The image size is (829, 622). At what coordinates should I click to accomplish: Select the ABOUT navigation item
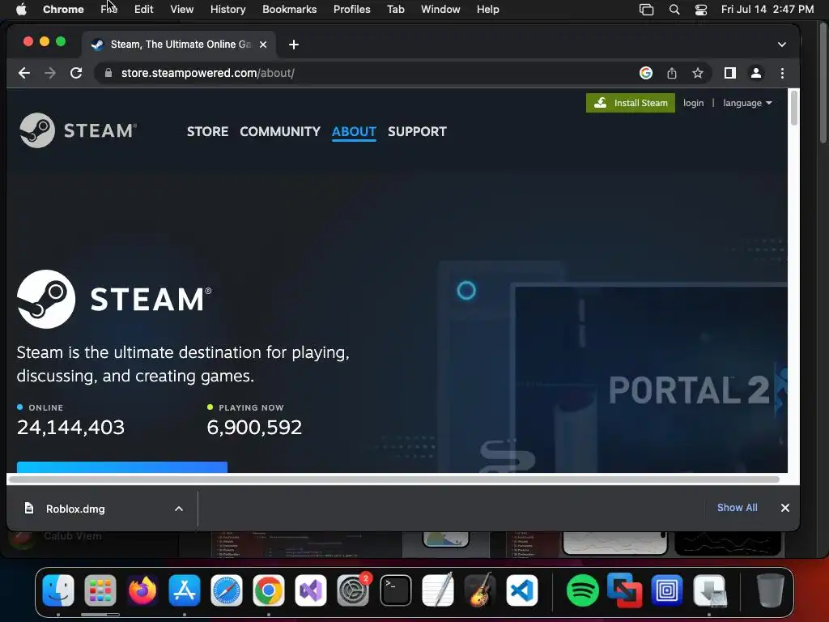(x=354, y=131)
